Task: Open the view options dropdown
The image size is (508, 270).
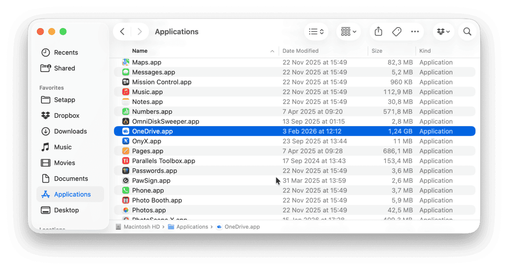Action: coord(316,31)
